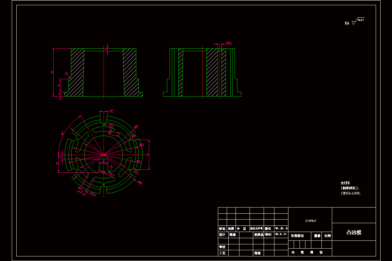Viewport: 392px width, 261px height.
Task: Select the part name text 凸凹模
Action: [x=354, y=233]
